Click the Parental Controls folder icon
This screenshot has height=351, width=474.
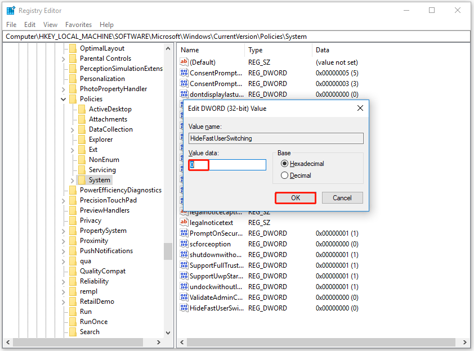(x=73, y=58)
